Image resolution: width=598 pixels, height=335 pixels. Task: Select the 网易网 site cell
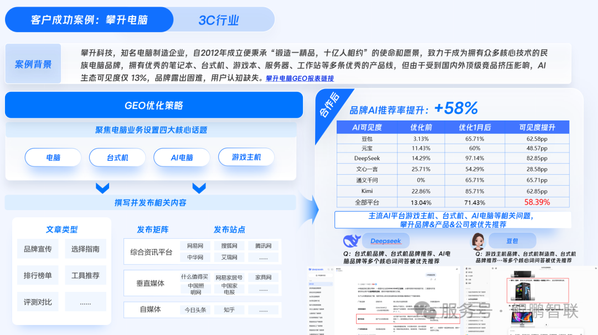click(x=195, y=246)
